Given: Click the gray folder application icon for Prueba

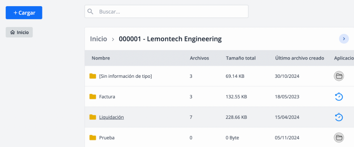Looking at the screenshot, I should pyautogui.click(x=339, y=138).
